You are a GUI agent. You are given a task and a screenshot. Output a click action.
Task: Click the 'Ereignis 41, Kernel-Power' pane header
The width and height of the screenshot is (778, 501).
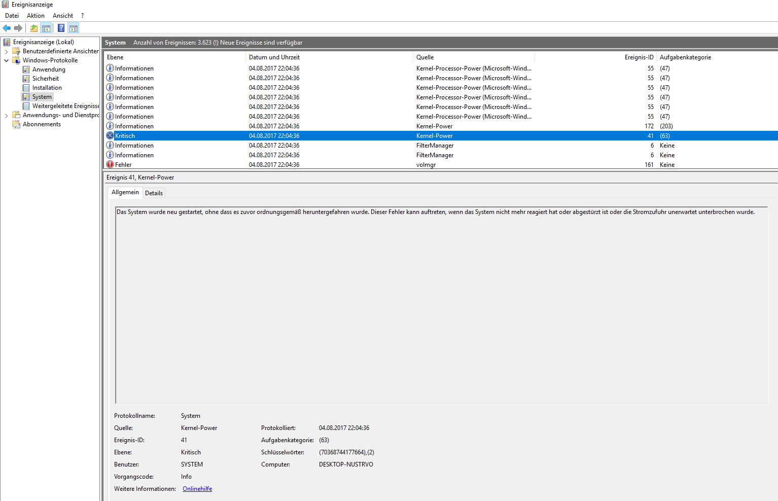tap(140, 177)
